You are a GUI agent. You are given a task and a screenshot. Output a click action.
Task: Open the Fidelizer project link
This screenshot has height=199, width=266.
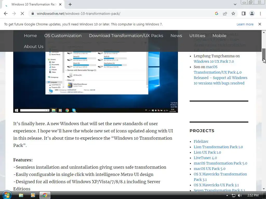point(201,141)
